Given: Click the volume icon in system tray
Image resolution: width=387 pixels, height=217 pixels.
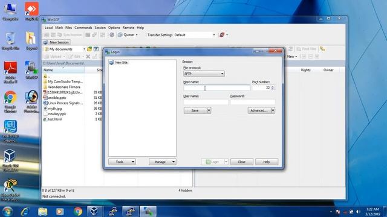Looking at the screenshot, I should (359, 212).
